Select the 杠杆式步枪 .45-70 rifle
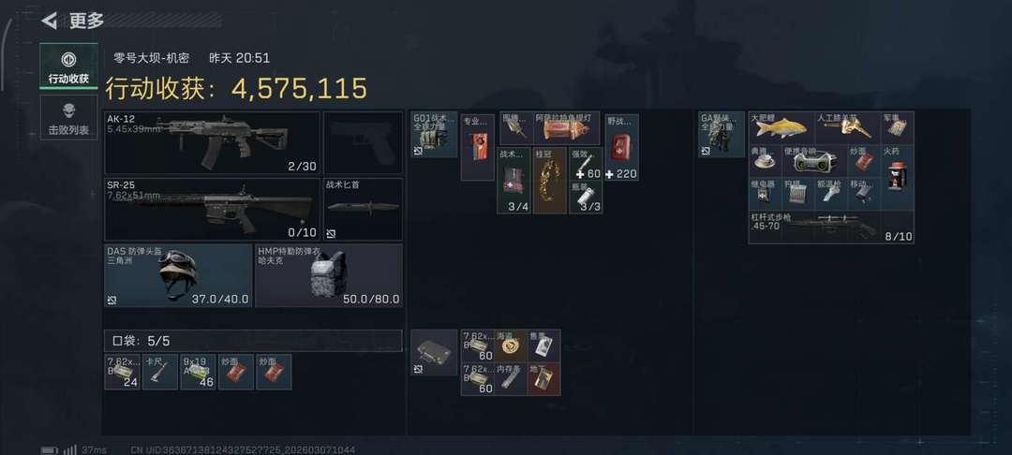This screenshot has height=455, width=1012. coord(831,227)
